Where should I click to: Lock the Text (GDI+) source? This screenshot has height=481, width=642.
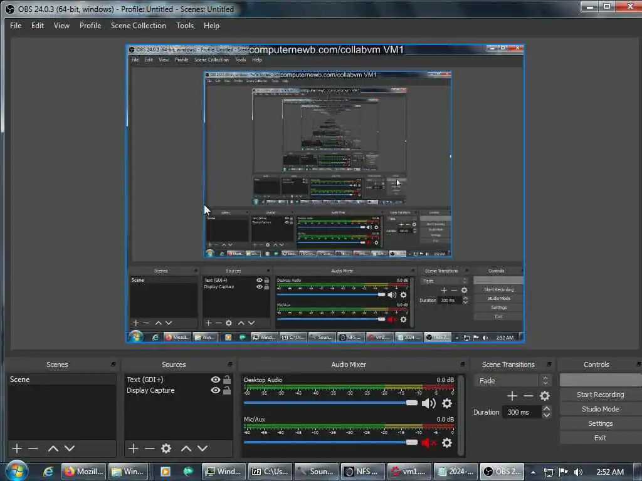click(x=227, y=379)
